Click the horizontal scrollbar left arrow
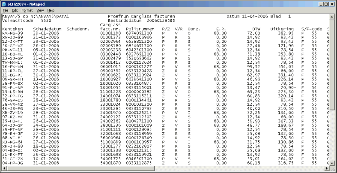337x173 pixels. [4, 167]
